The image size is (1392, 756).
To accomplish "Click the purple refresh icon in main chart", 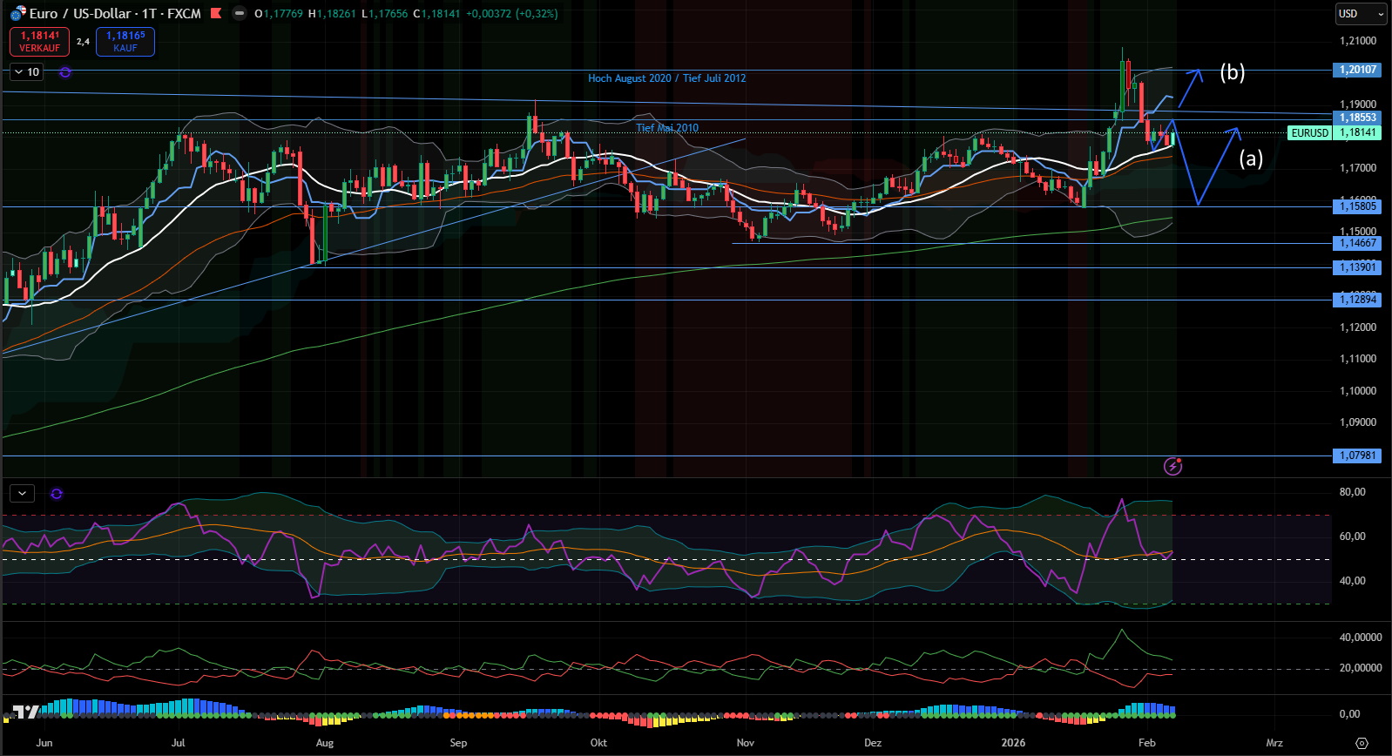I will coord(65,72).
